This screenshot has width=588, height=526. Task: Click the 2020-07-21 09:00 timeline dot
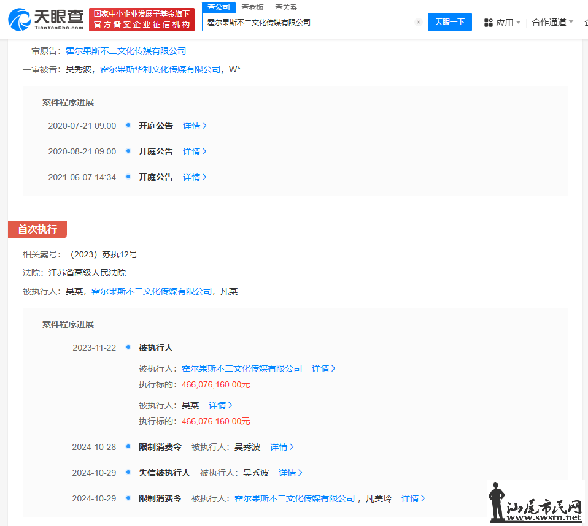tap(128, 125)
